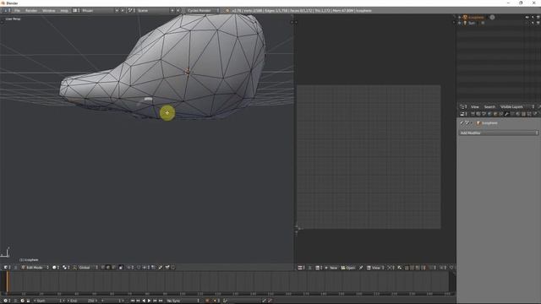Open the Help menu

(x=64, y=10)
